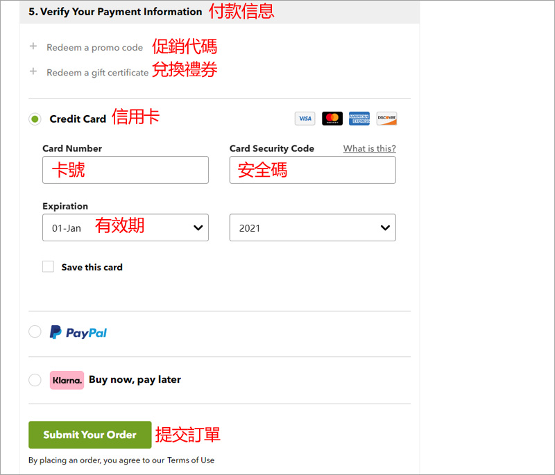Click the pink Klarna badge

point(67,380)
